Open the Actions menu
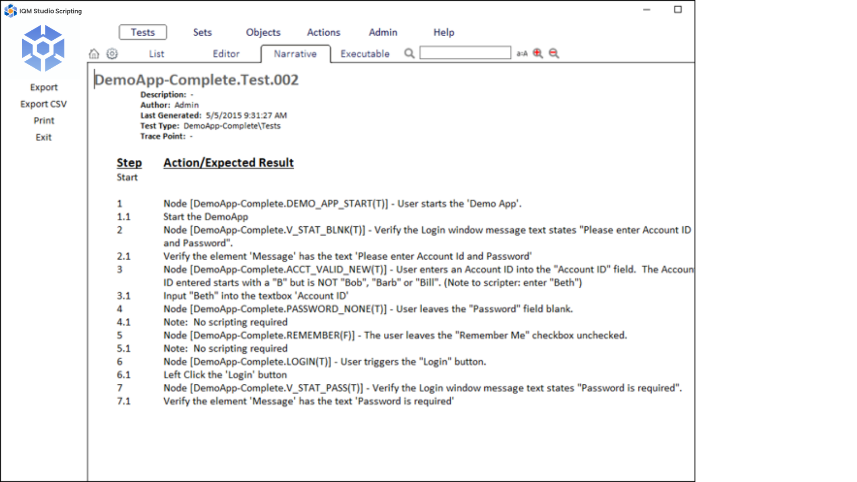Viewport: 857px width, 482px height. click(x=324, y=32)
